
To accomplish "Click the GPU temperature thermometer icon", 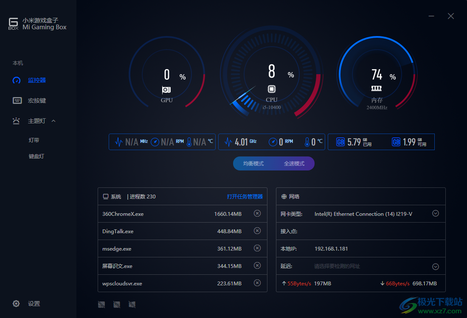I will tap(189, 142).
